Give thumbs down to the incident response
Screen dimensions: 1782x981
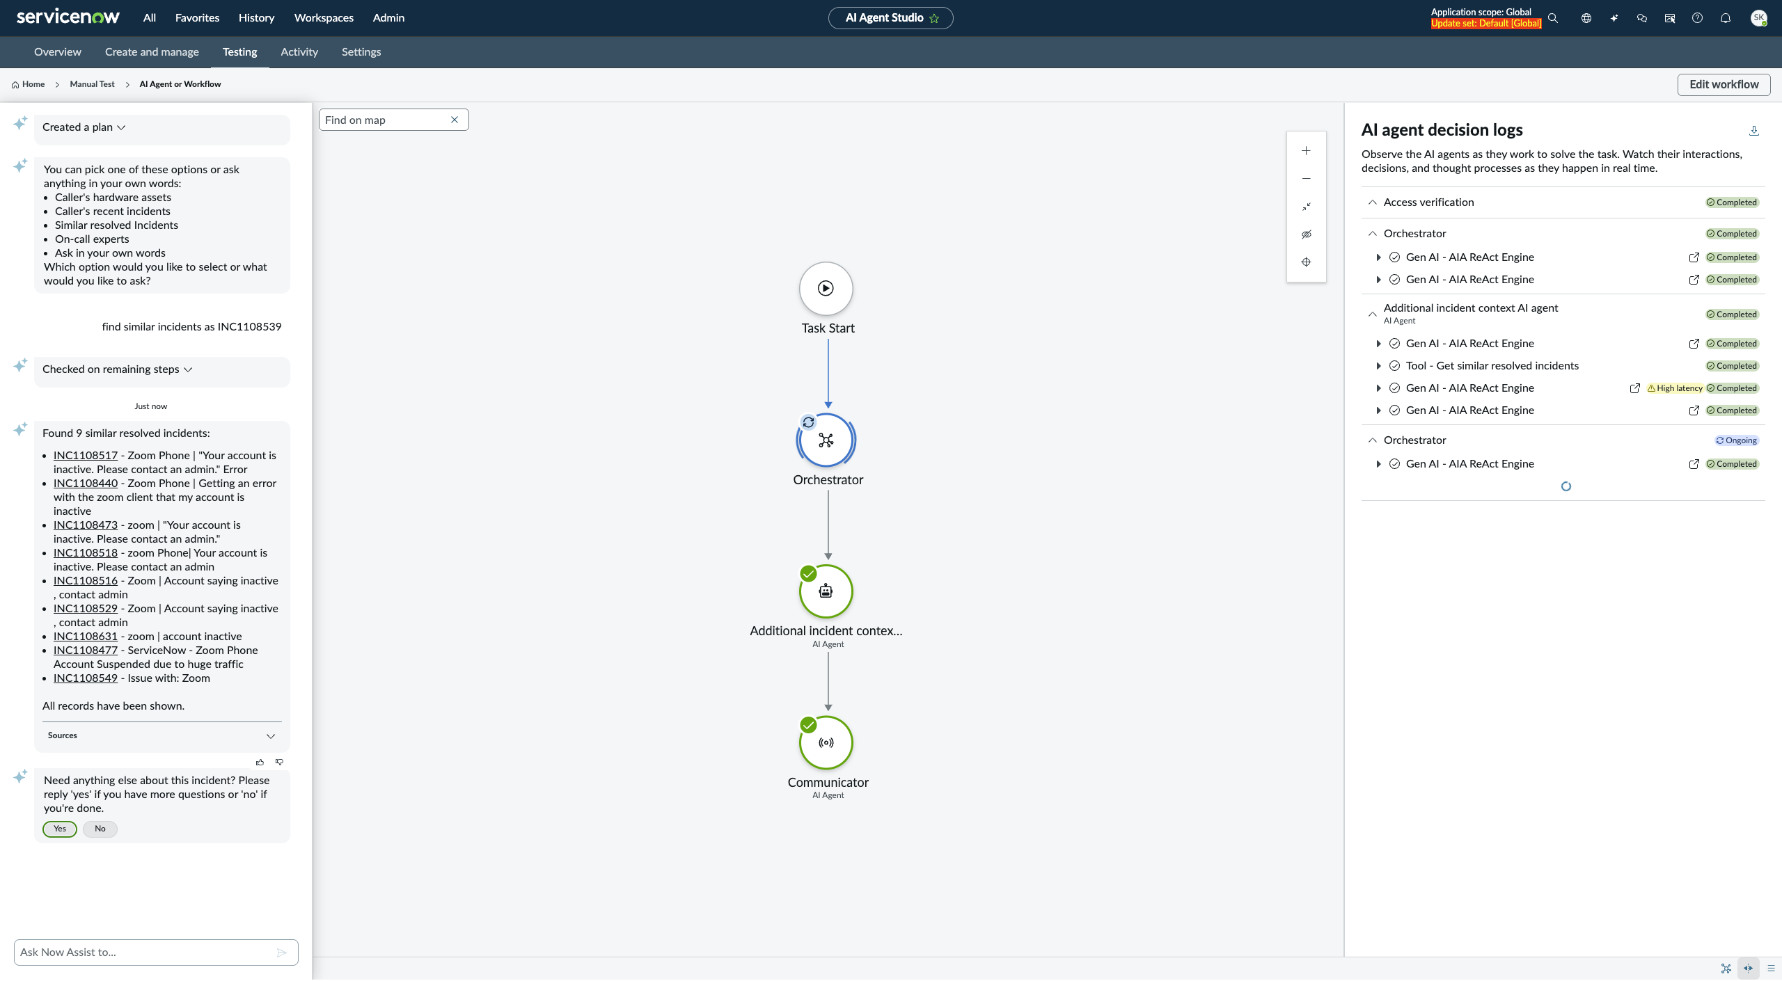click(280, 762)
